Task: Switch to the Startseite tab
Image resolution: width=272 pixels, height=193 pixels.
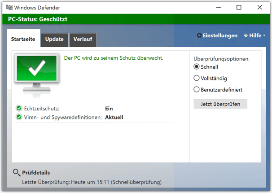Action: click(23, 38)
